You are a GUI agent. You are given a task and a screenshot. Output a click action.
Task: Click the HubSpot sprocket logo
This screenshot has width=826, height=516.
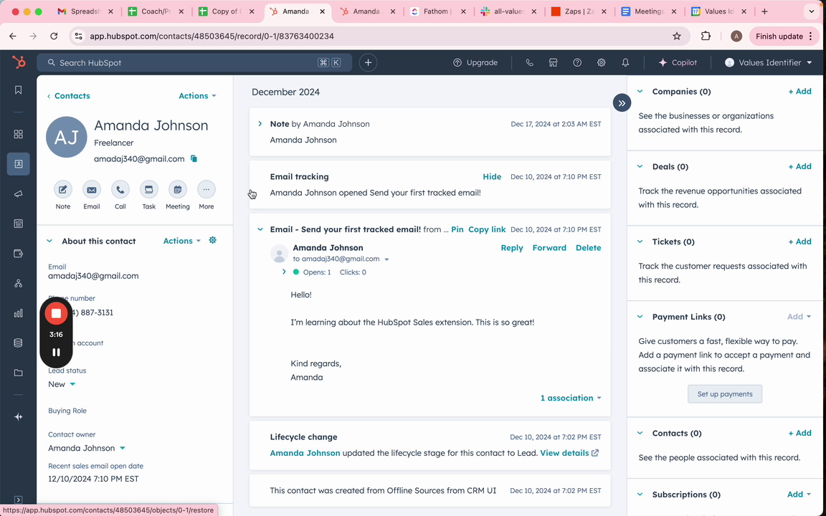(x=19, y=62)
